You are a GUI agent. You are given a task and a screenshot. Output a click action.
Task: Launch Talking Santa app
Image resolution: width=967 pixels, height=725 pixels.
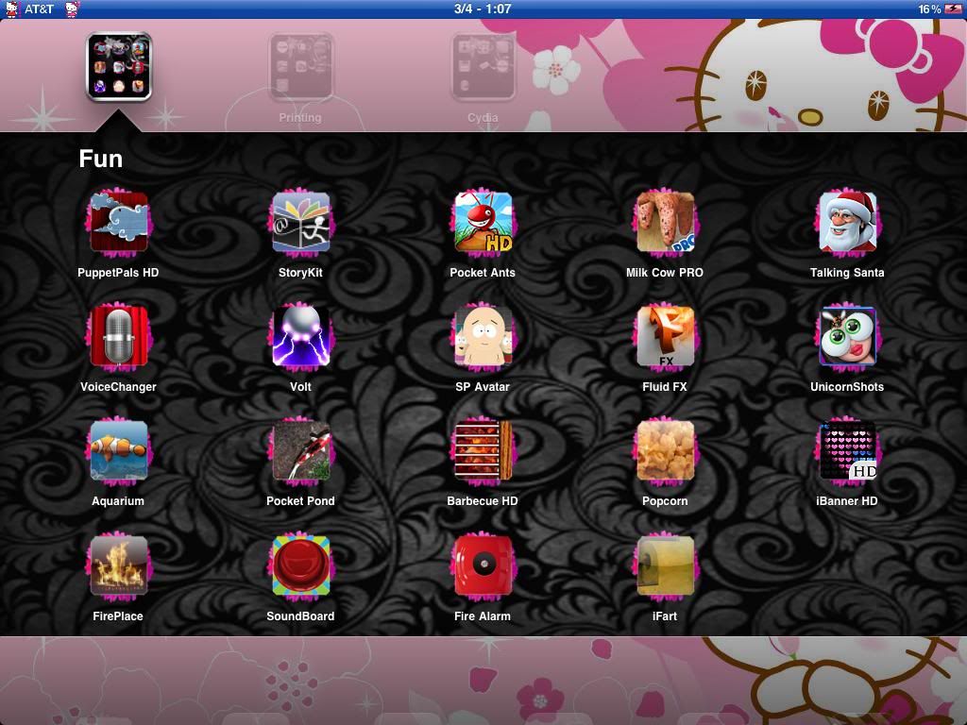pyautogui.click(x=847, y=222)
